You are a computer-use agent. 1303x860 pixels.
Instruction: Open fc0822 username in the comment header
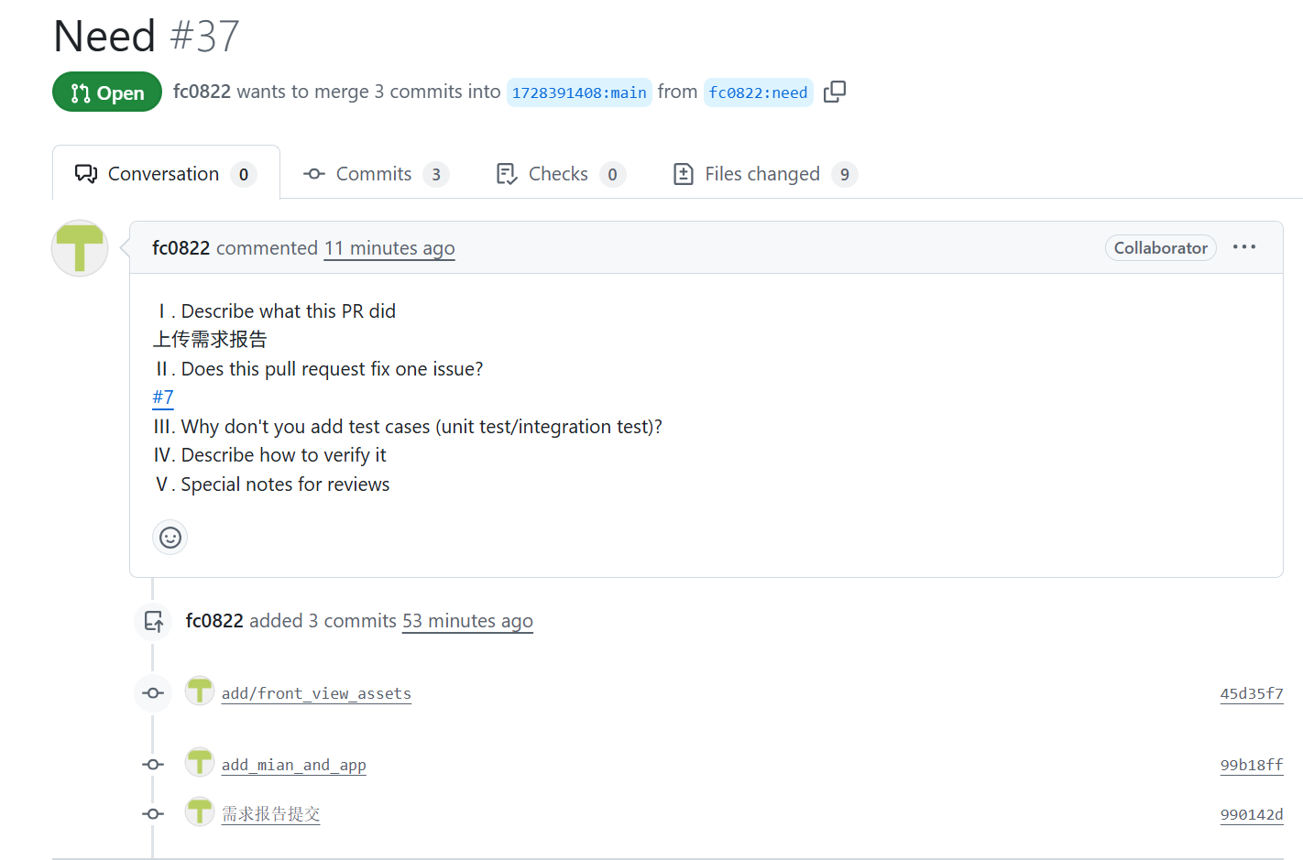(181, 248)
